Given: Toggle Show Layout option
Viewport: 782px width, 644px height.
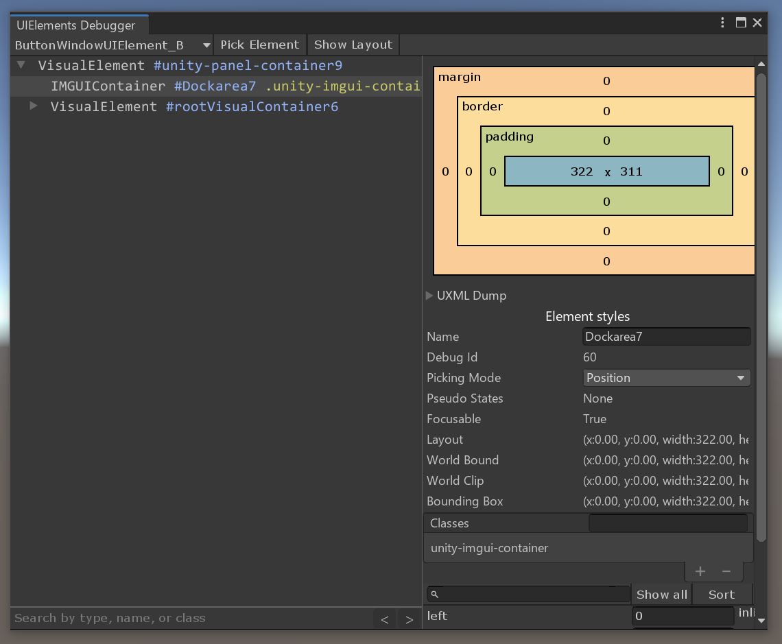Looking at the screenshot, I should [x=353, y=45].
